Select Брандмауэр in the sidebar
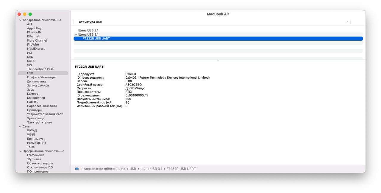Screen dimensions: 381x193 (36, 139)
